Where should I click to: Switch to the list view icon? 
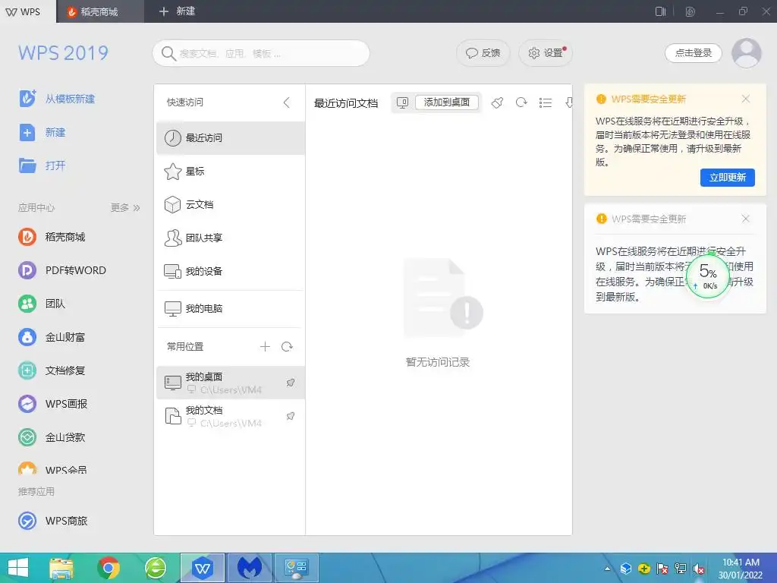(546, 102)
